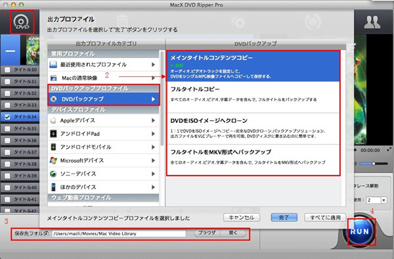Viewport: 394px width, 259px height.
Task: Click the minus button beside the movie thumbnail
Action: 11,51
